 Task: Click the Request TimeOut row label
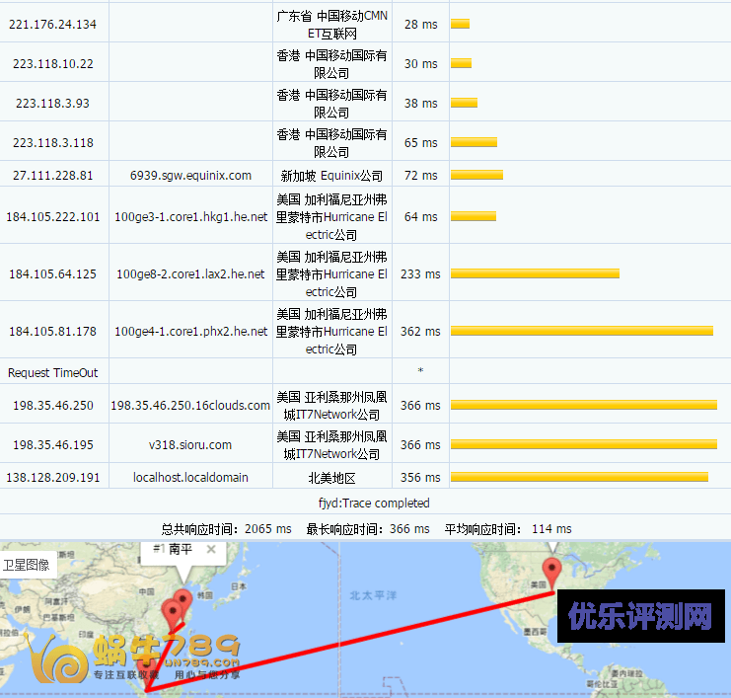tap(52, 373)
